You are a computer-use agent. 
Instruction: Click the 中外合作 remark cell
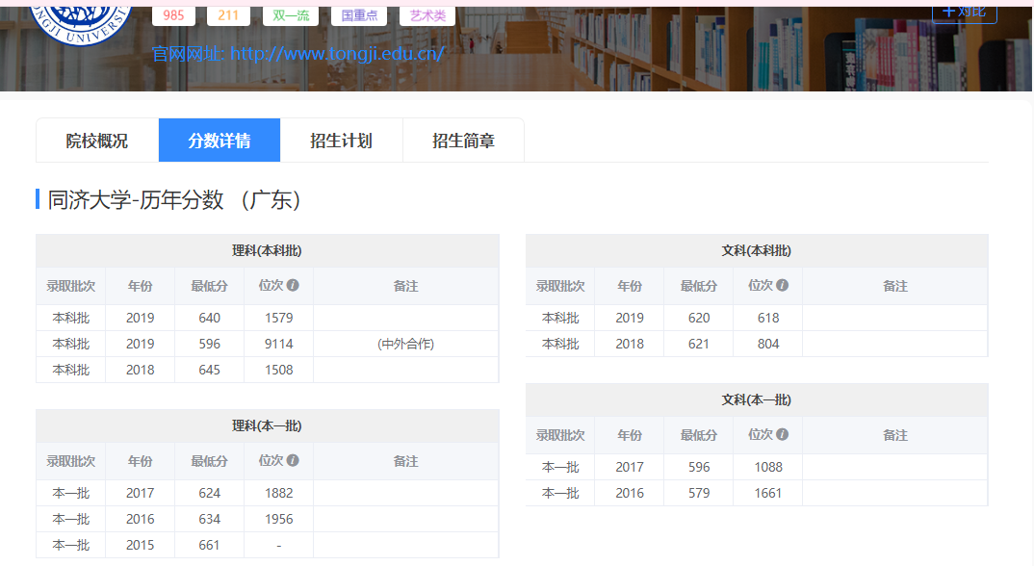tap(405, 343)
